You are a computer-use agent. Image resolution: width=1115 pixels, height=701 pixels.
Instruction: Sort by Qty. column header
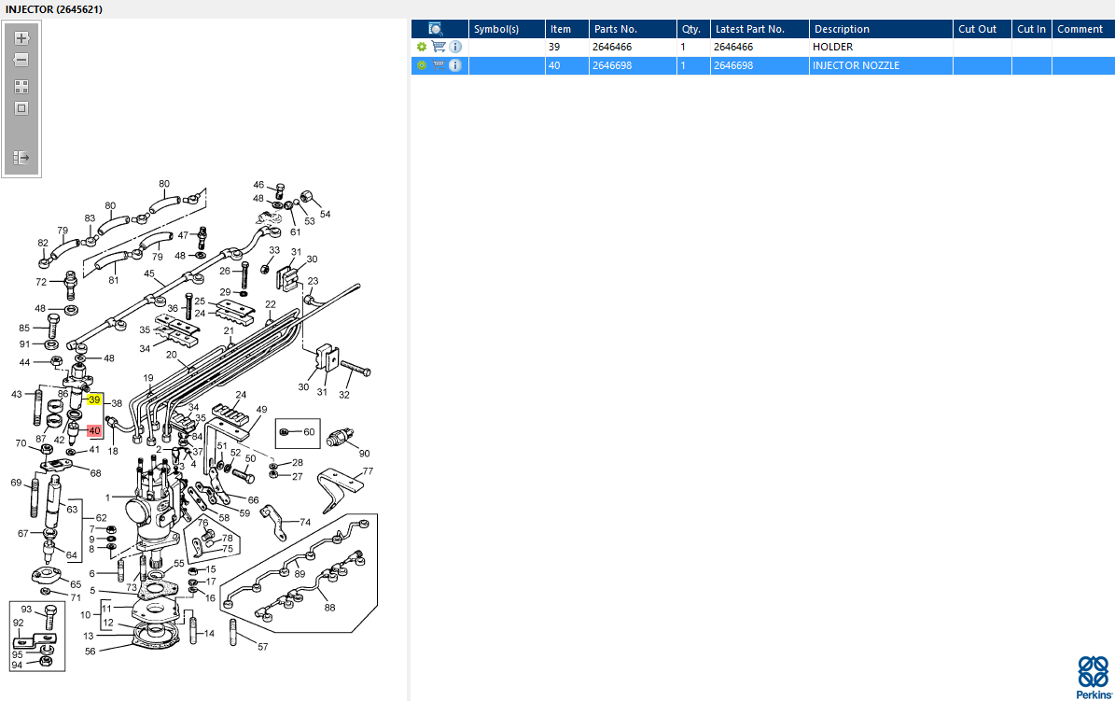691,29
